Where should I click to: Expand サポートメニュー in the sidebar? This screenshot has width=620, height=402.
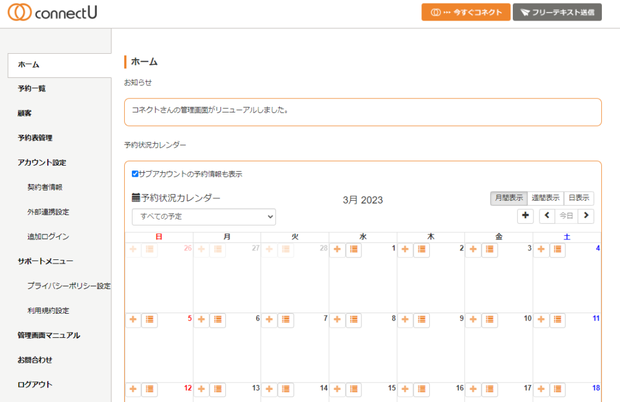coord(45,261)
